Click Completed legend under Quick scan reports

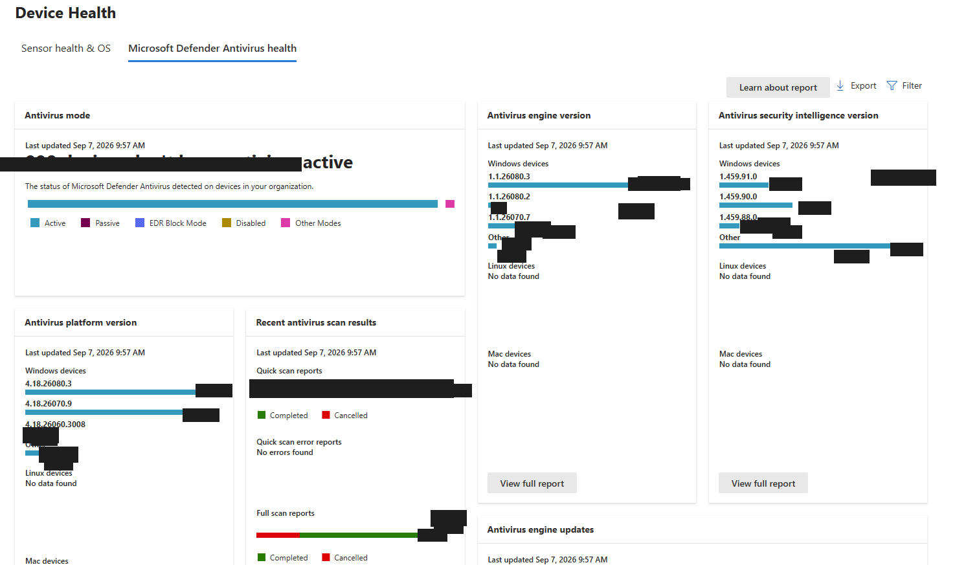(283, 415)
